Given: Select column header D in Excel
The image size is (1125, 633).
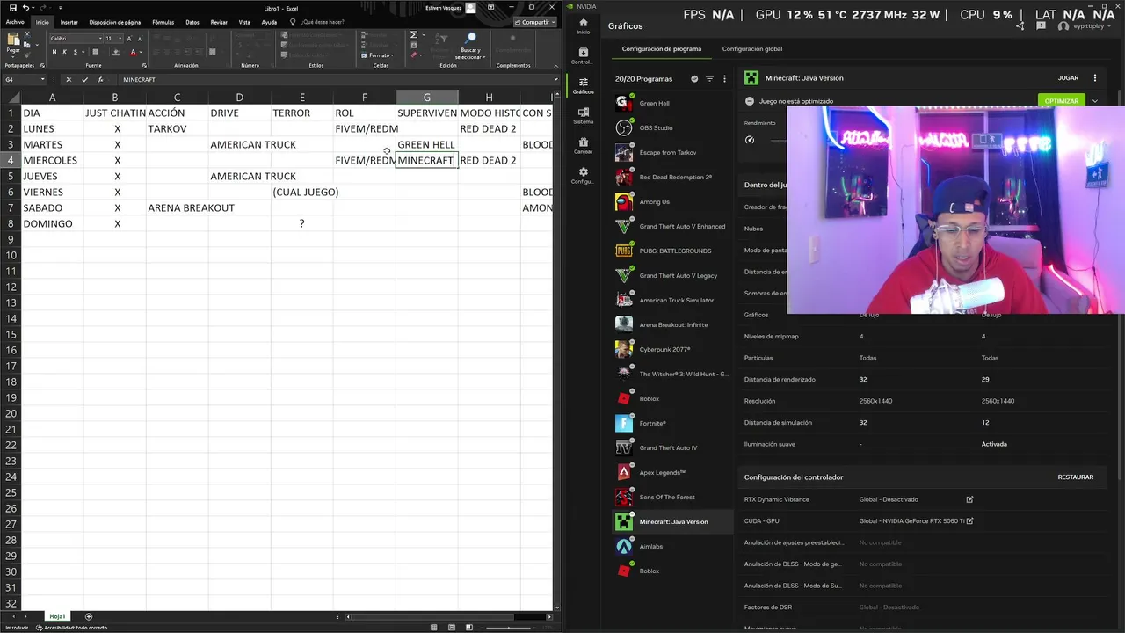Looking at the screenshot, I should [239, 98].
